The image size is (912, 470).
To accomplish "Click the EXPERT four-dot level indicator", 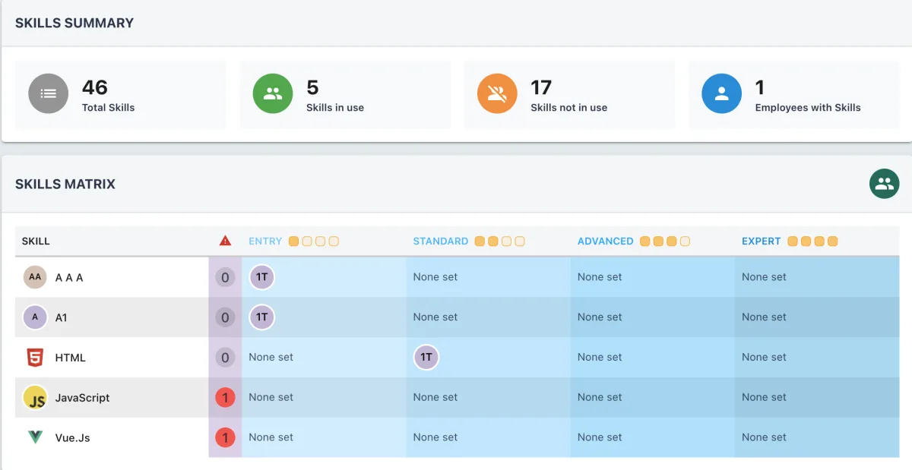I will click(x=812, y=241).
